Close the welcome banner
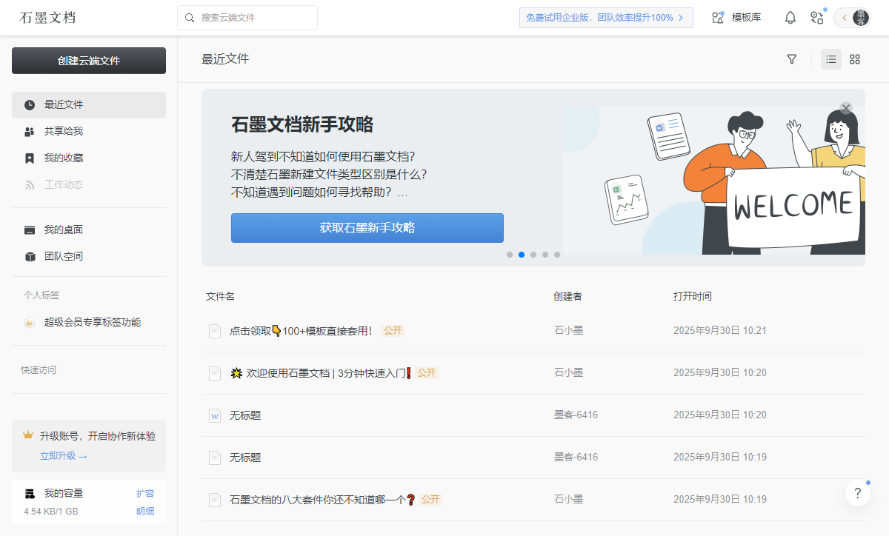 846,108
